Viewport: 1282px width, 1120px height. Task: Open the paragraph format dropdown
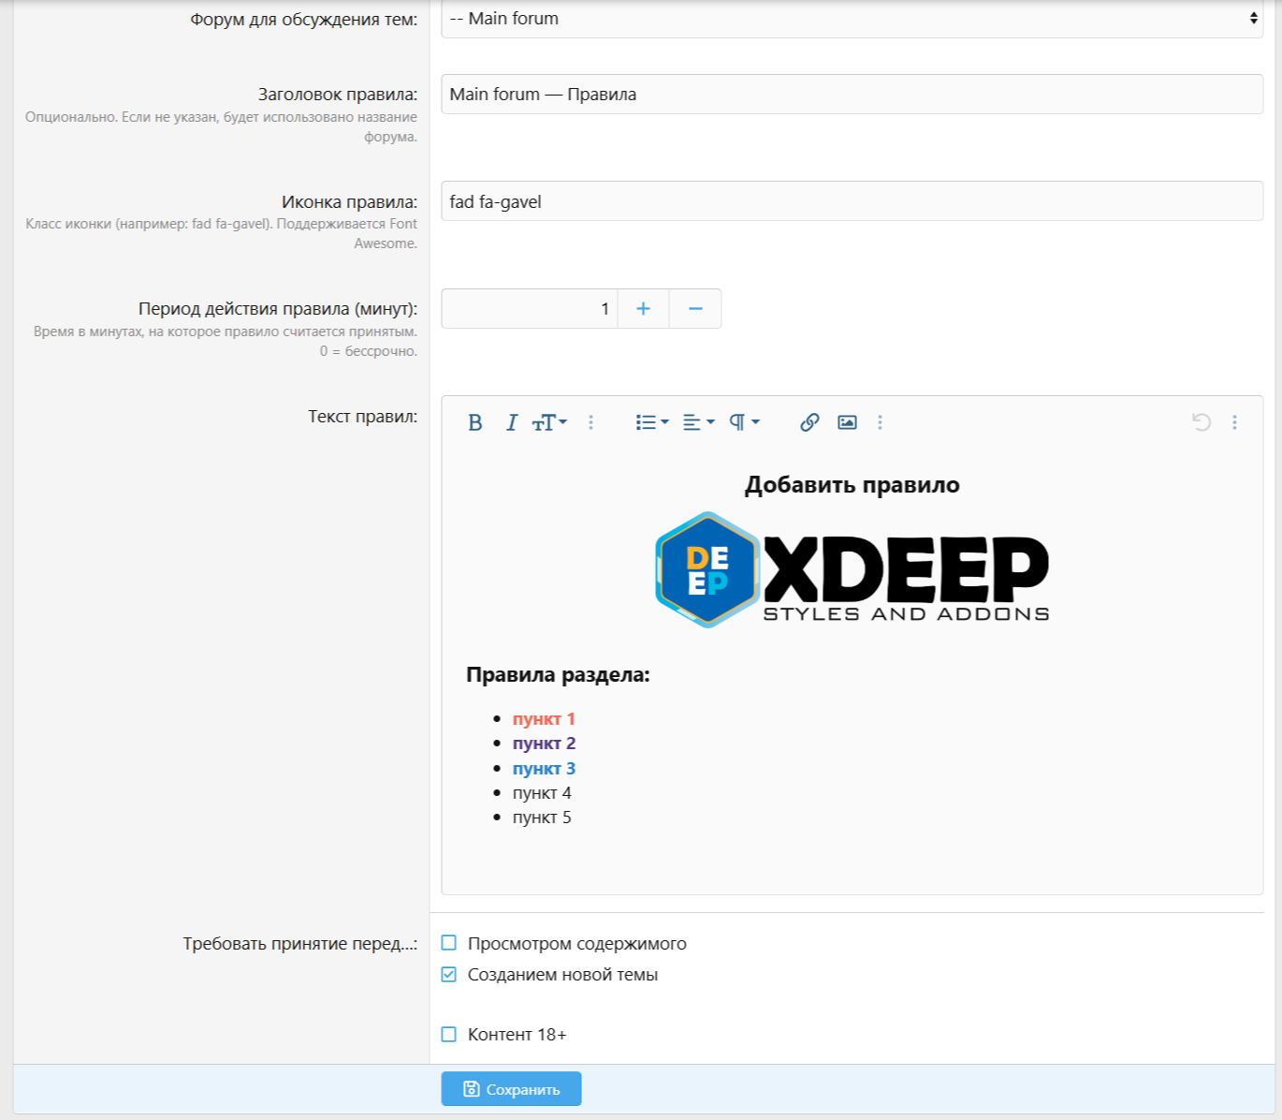[x=744, y=422]
